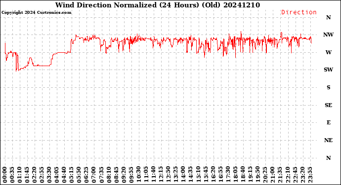Screen dimensions: 341x185
Task: Click the '11:40' time label
Action: pos(154,175)
